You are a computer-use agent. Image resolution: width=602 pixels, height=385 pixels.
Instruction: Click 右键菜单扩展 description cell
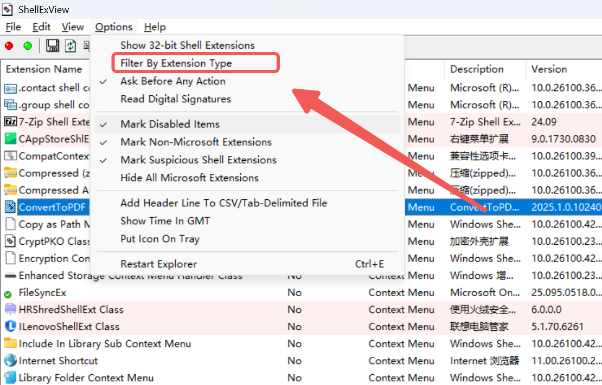click(479, 139)
